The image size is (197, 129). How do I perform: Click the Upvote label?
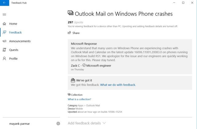click(x=79, y=22)
